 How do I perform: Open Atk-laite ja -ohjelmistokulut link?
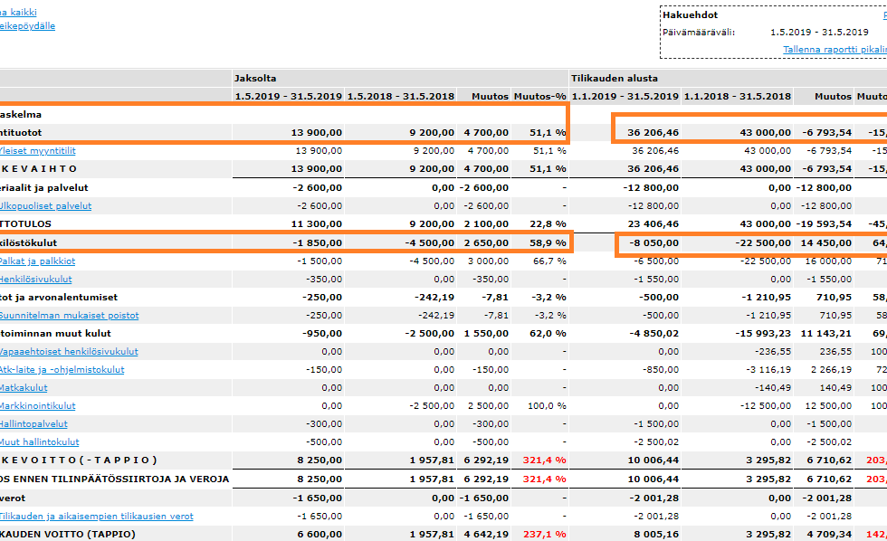click(62, 370)
